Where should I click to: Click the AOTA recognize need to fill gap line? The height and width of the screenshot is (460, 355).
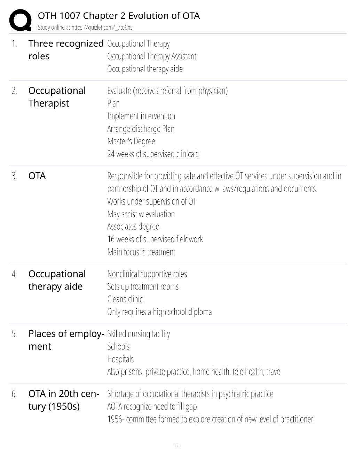pyautogui.click(x=152, y=407)
